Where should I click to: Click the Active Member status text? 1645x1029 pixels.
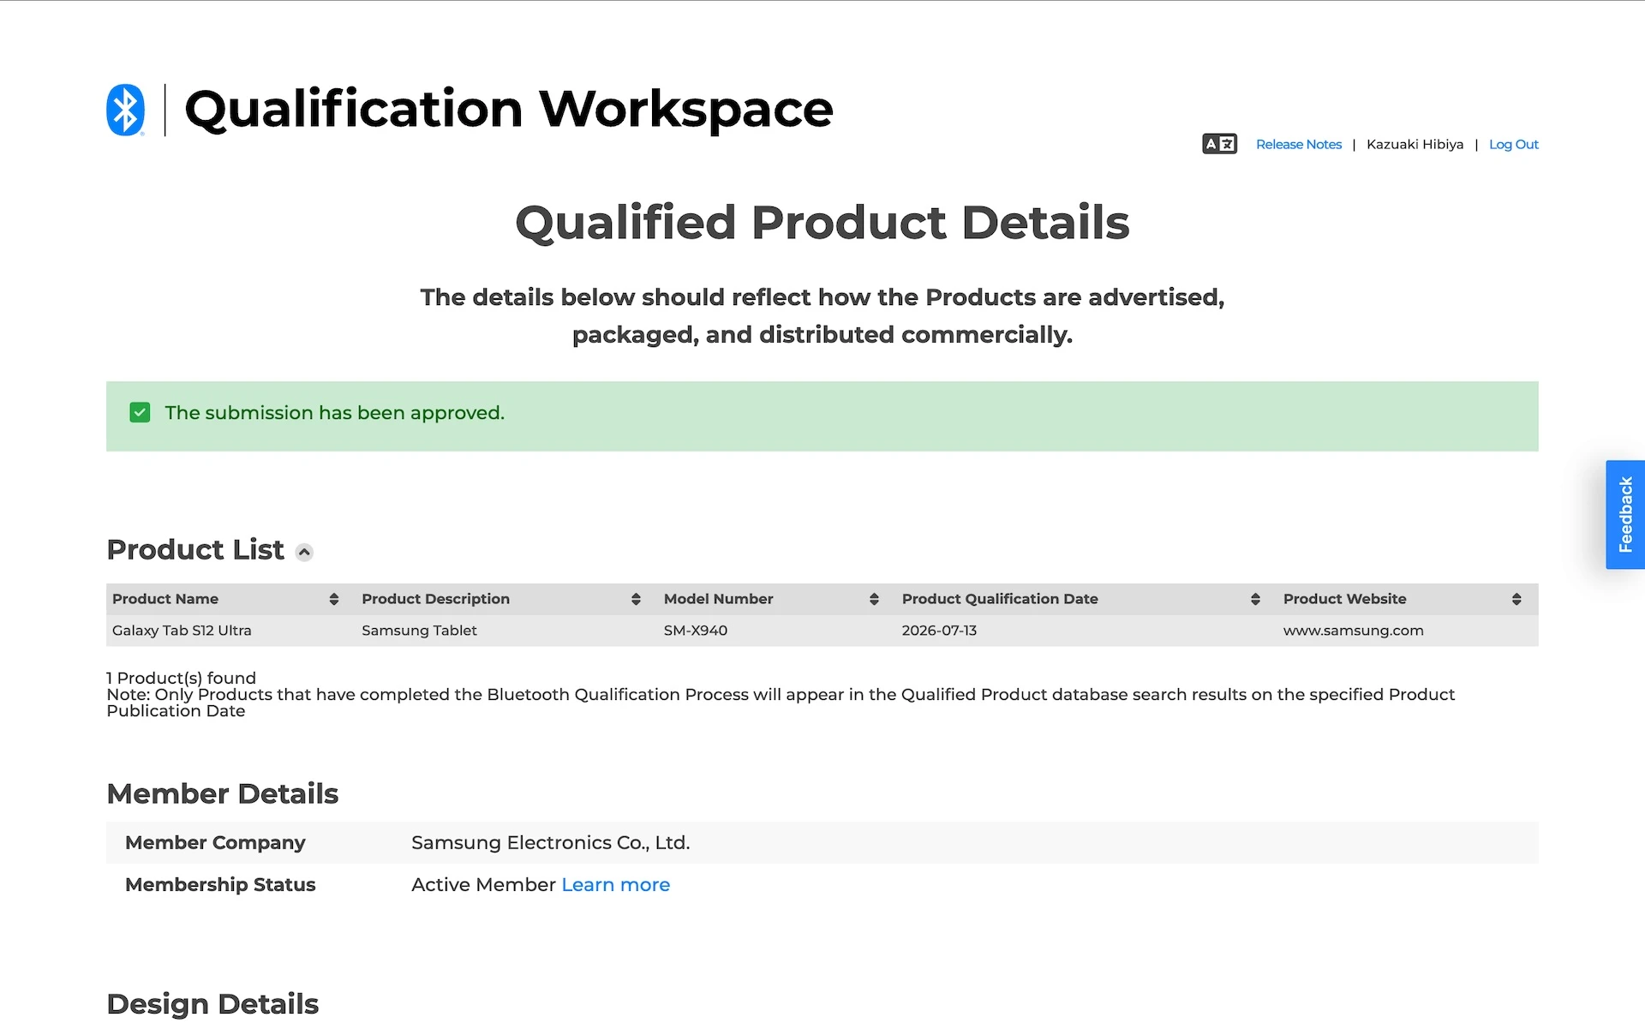pyautogui.click(x=483, y=885)
